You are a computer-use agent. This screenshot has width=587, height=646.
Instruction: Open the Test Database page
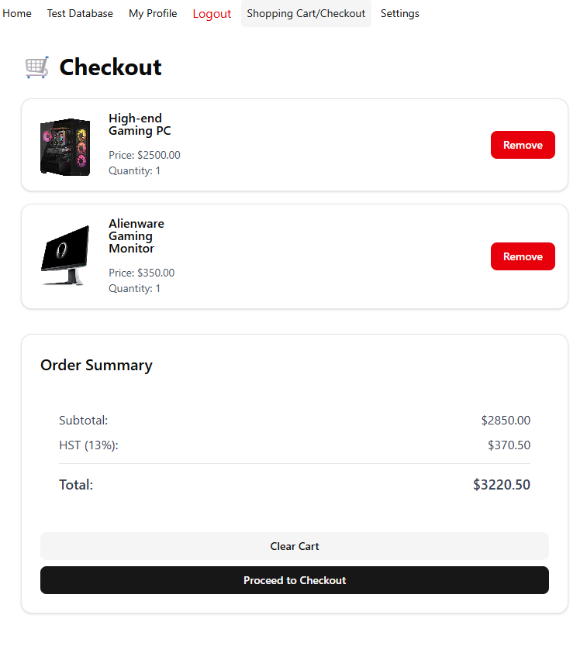click(x=80, y=14)
